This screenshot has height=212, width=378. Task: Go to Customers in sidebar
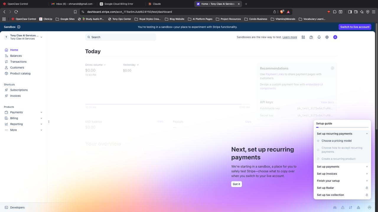(x=17, y=67)
